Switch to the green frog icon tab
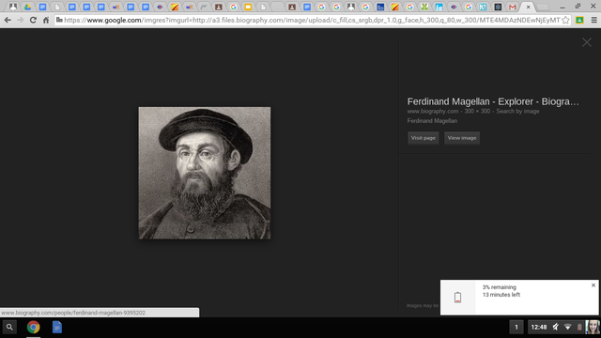Viewport: 601px width, 338px height. pos(424,7)
